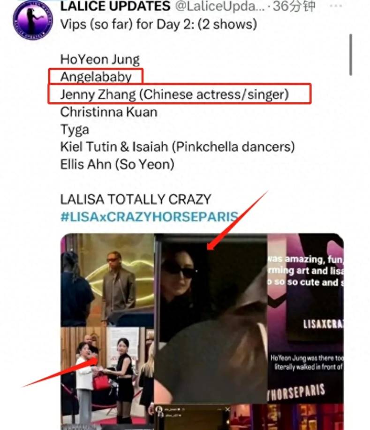Open the Tyga photo with neon lips

[x=107, y=280]
